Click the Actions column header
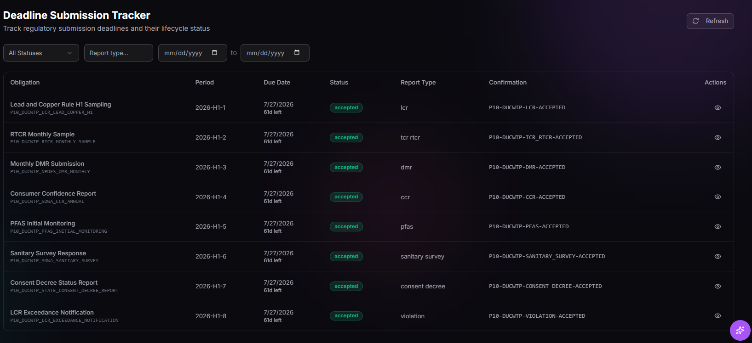Screen dimensions: 752x343 coord(716,83)
